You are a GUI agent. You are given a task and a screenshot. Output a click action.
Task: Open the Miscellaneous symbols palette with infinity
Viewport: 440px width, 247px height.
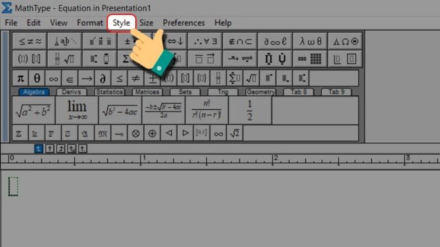275,41
